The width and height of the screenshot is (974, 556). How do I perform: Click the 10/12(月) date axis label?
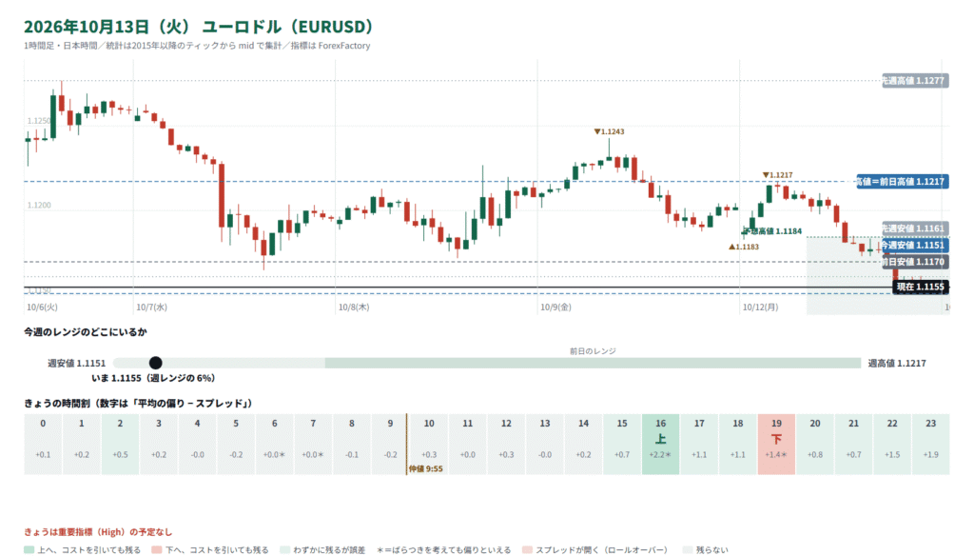(x=760, y=308)
